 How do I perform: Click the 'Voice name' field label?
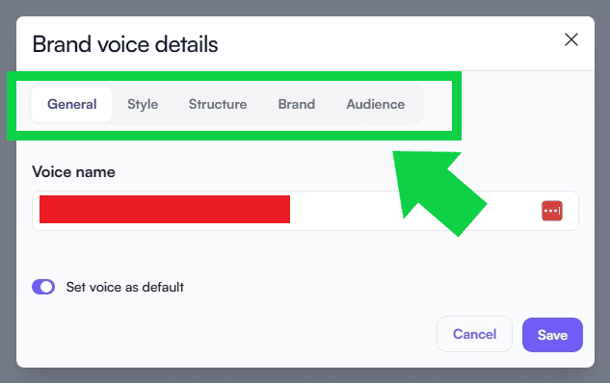tap(73, 171)
